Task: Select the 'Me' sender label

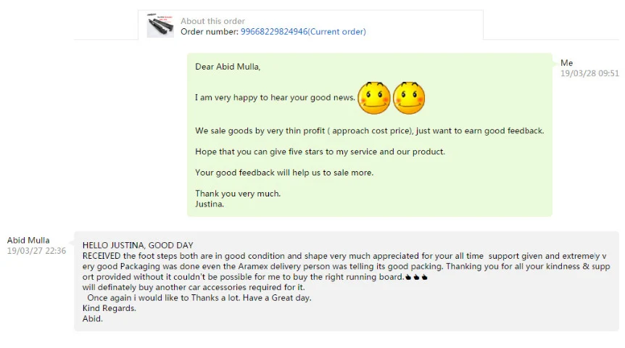Action: coord(566,62)
